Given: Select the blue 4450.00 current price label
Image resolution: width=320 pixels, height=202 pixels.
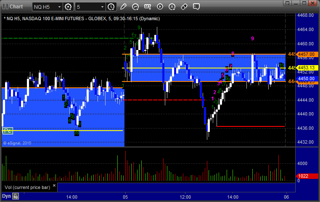Looking at the screenshot, I should (307, 79).
